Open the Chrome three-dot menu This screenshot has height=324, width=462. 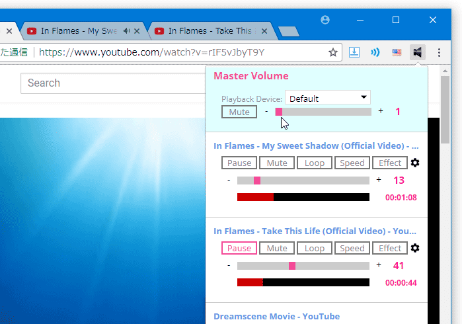pos(439,52)
